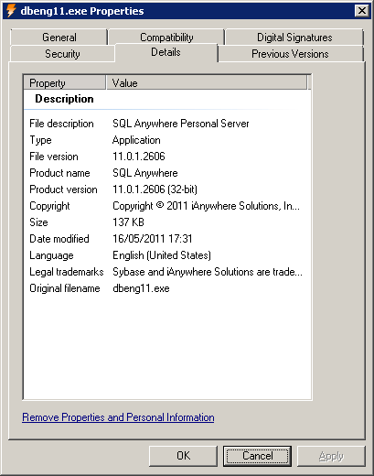Image resolution: width=374 pixels, height=476 pixels.
Task: Select the Date modified property label
Action: 59,239
